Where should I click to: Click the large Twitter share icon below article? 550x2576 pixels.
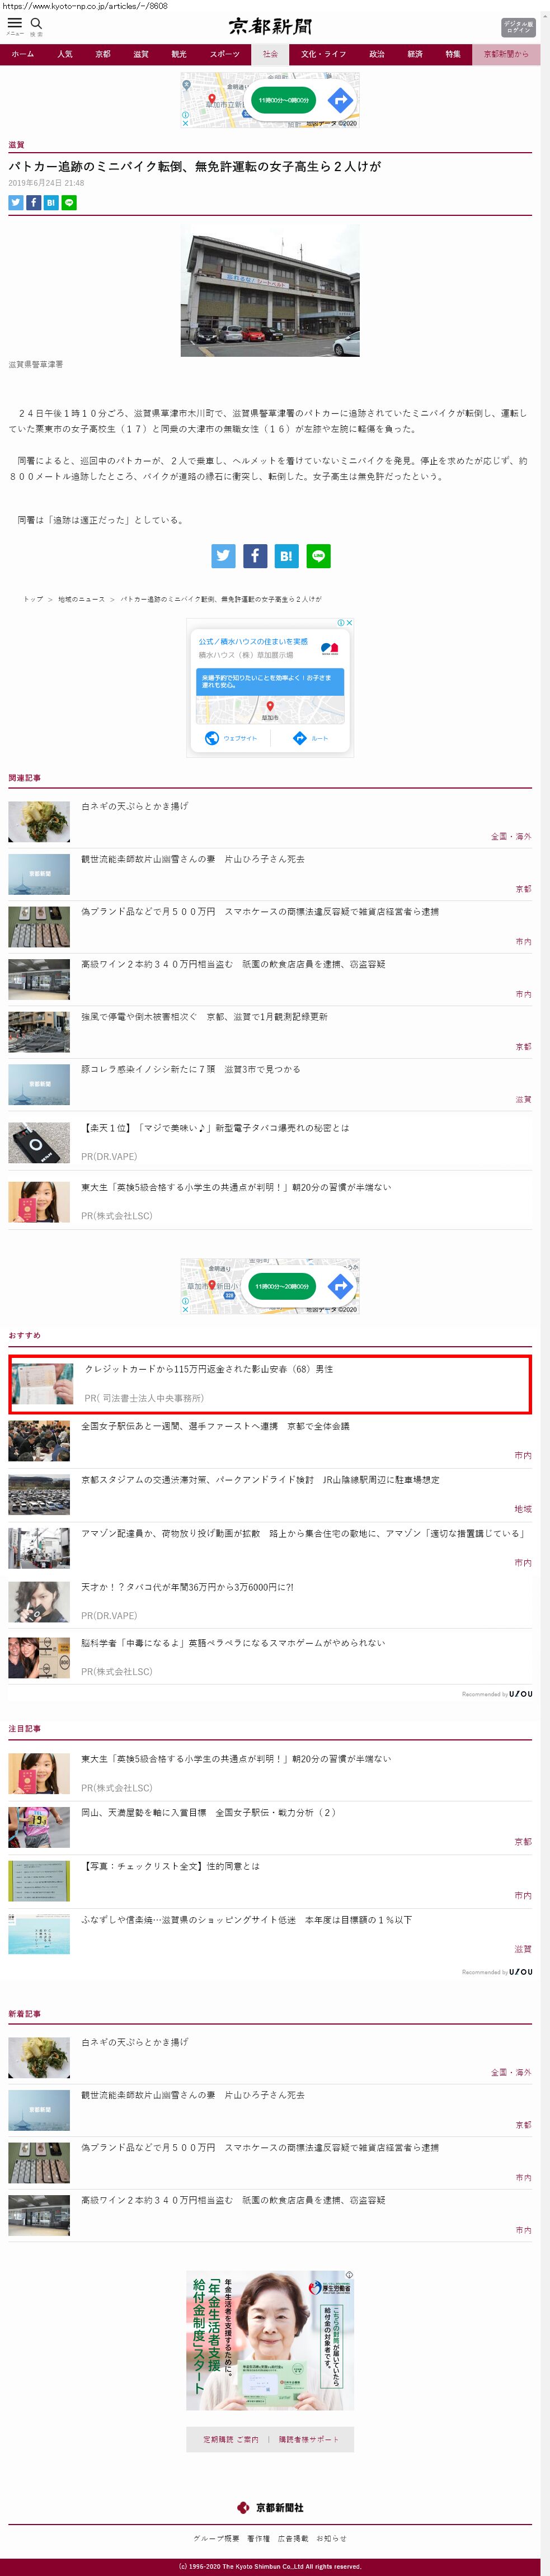coord(223,556)
